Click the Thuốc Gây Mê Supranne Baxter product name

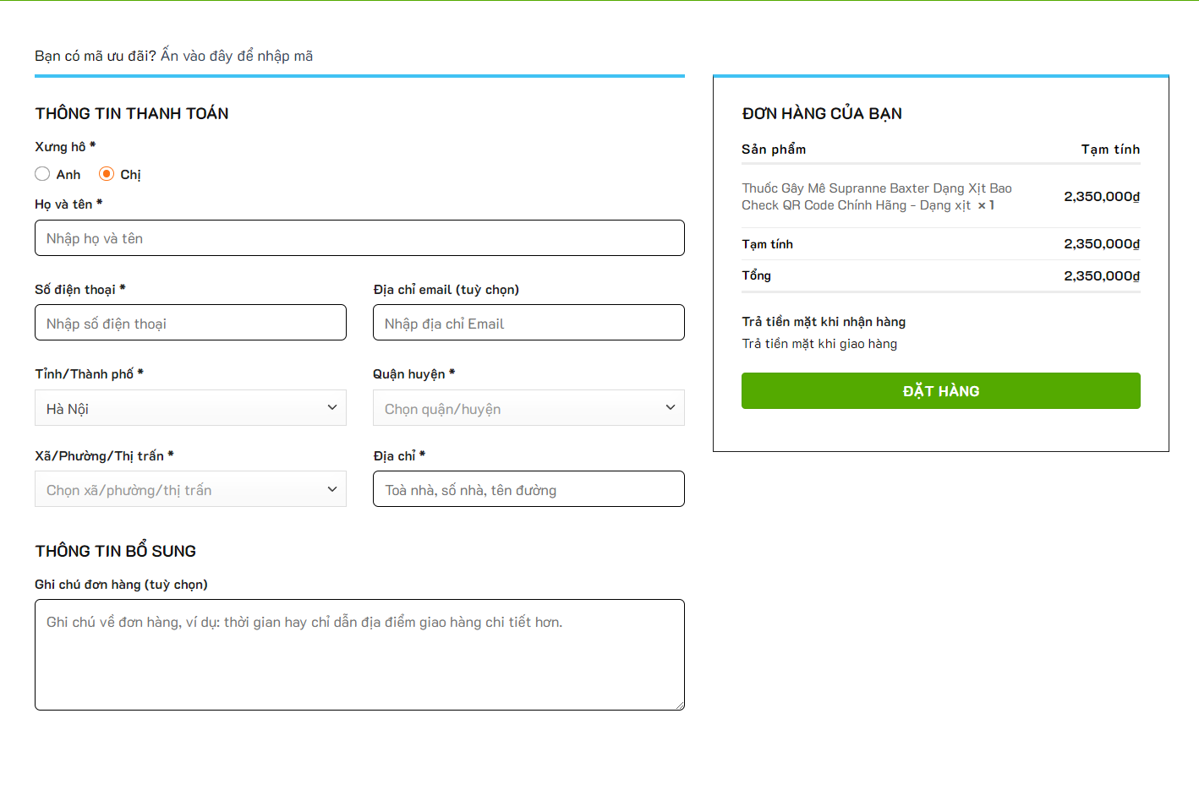pos(876,197)
